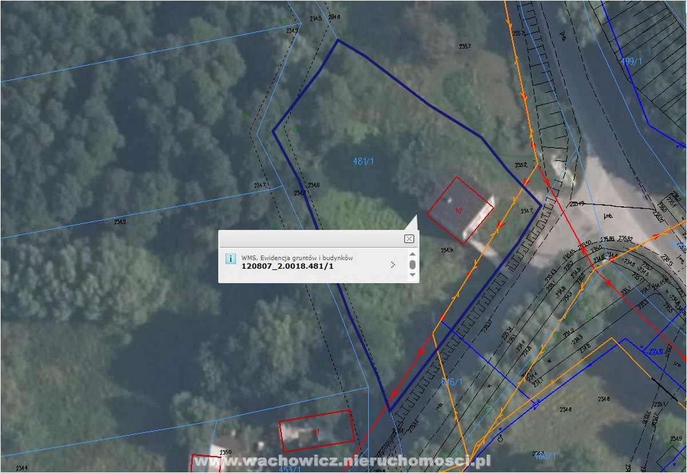
Task: Click the 234.9 elevation point below building
Action: coord(447,250)
